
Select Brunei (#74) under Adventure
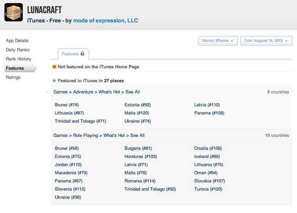pyautogui.click(x=67, y=105)
